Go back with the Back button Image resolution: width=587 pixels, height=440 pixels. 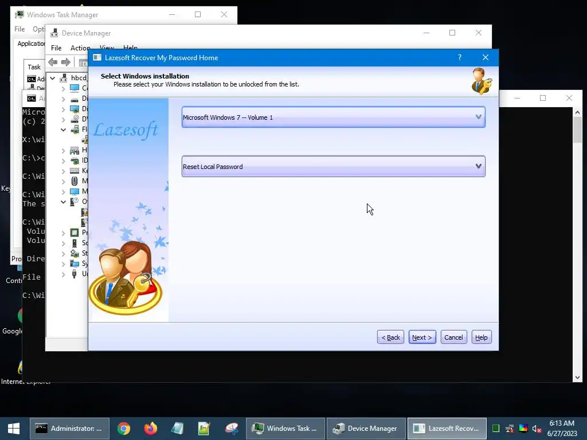[x=390, y=337]
